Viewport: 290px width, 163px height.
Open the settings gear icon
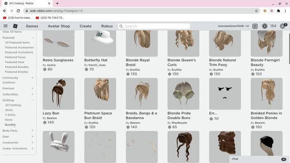point(282,26)
